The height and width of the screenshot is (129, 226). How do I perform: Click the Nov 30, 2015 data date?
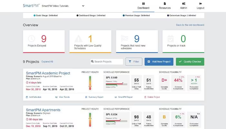click(x=33, y=89)
